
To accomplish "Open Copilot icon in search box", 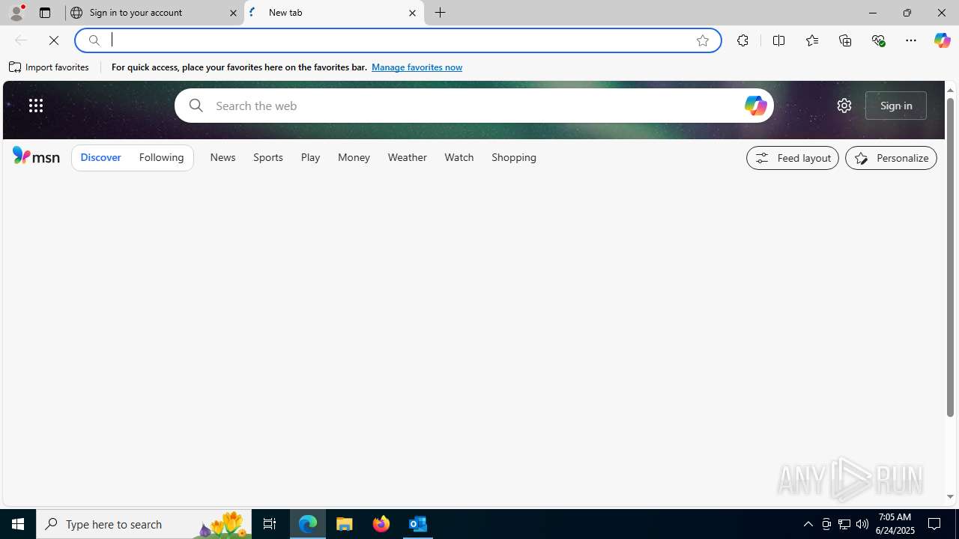I will (755, 106).
